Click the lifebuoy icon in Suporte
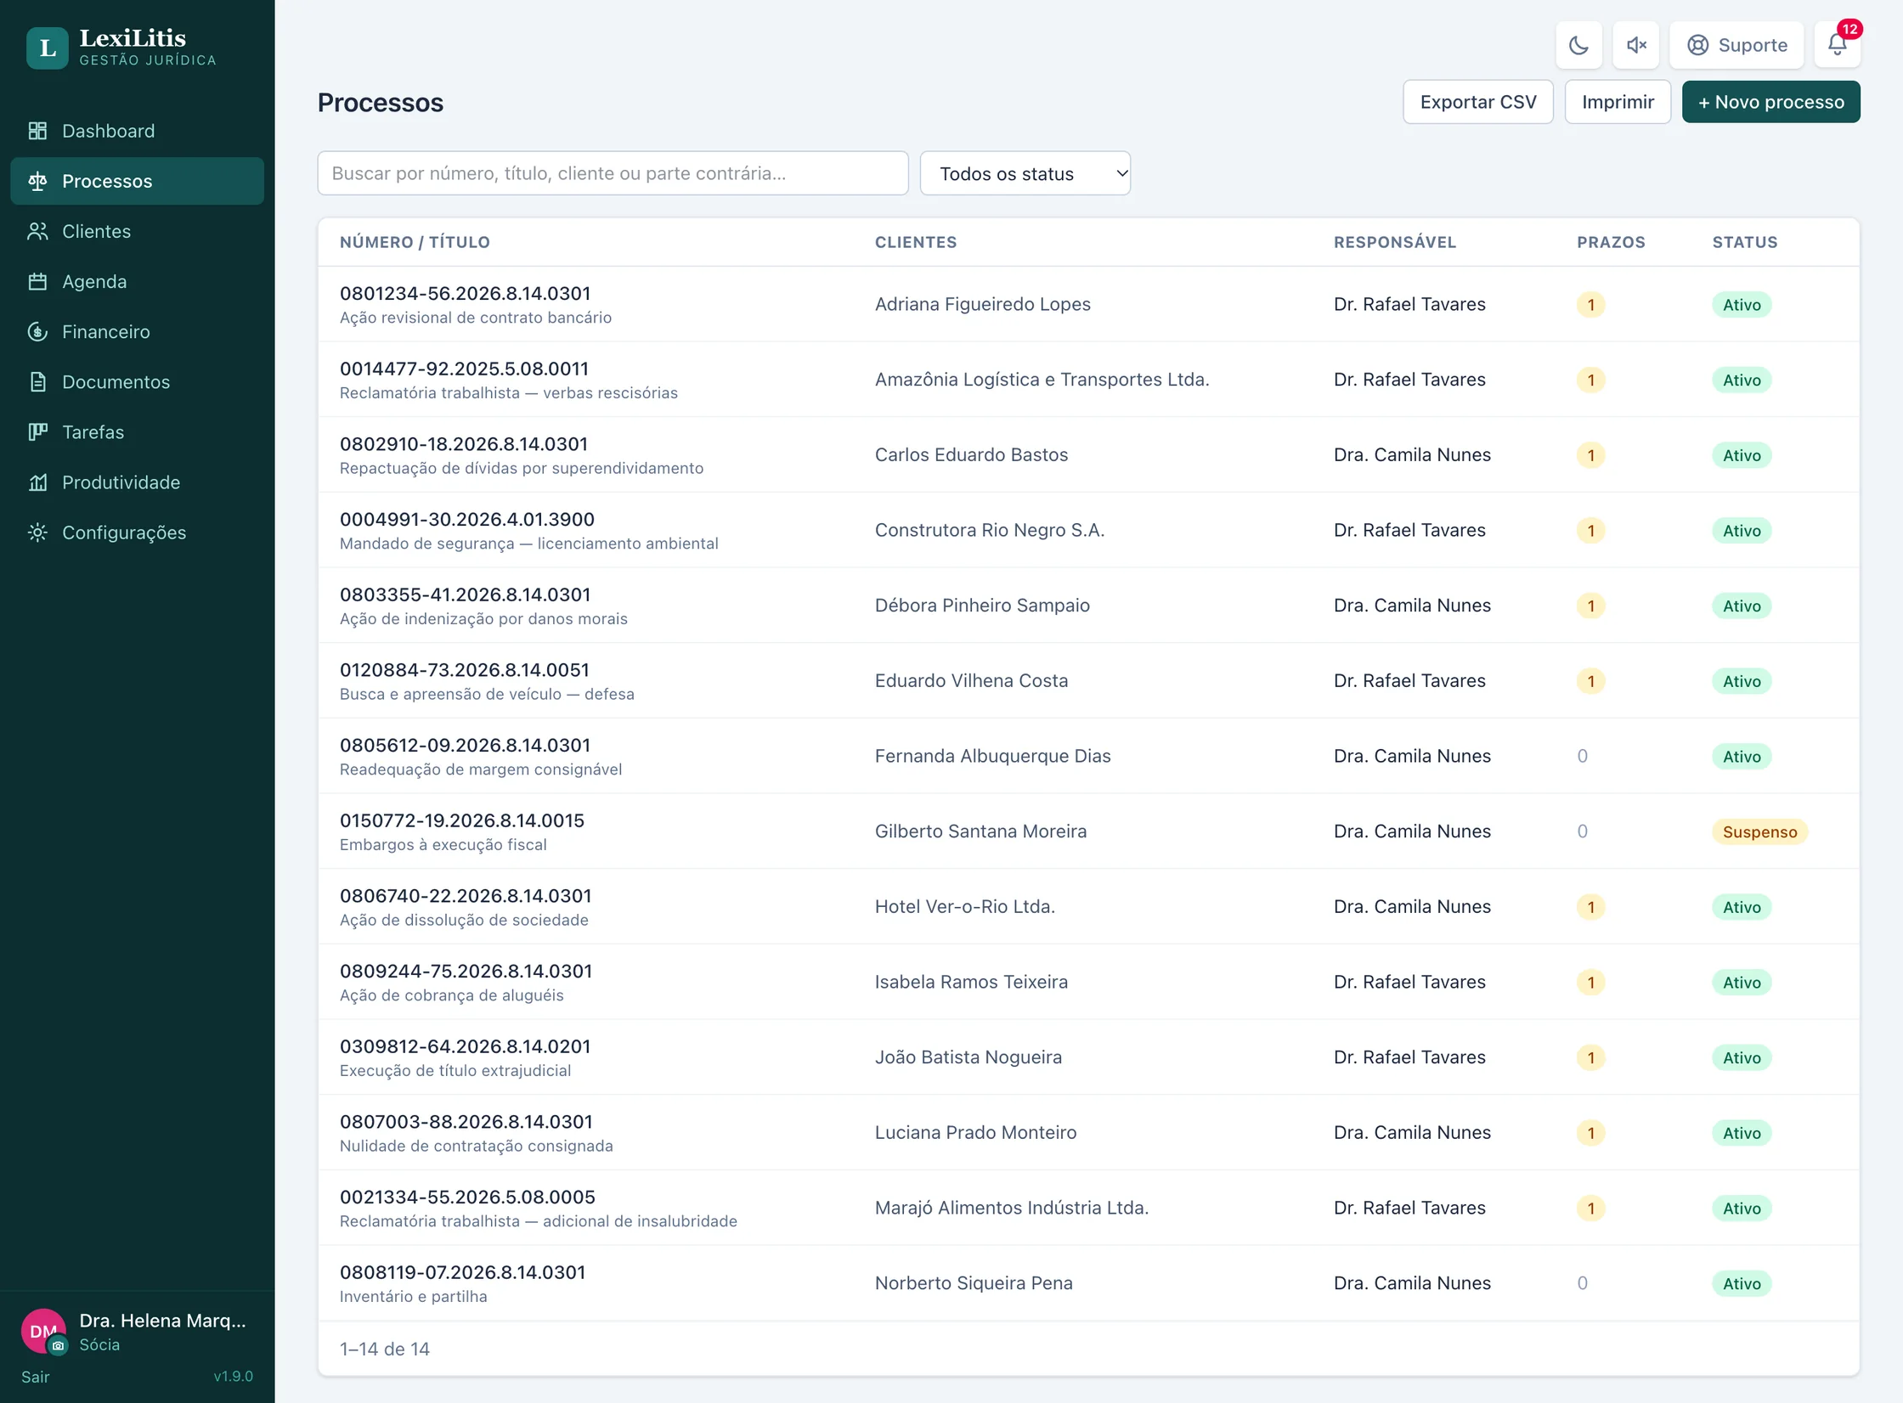1903x1403 pixels. tap(1697, 45)
